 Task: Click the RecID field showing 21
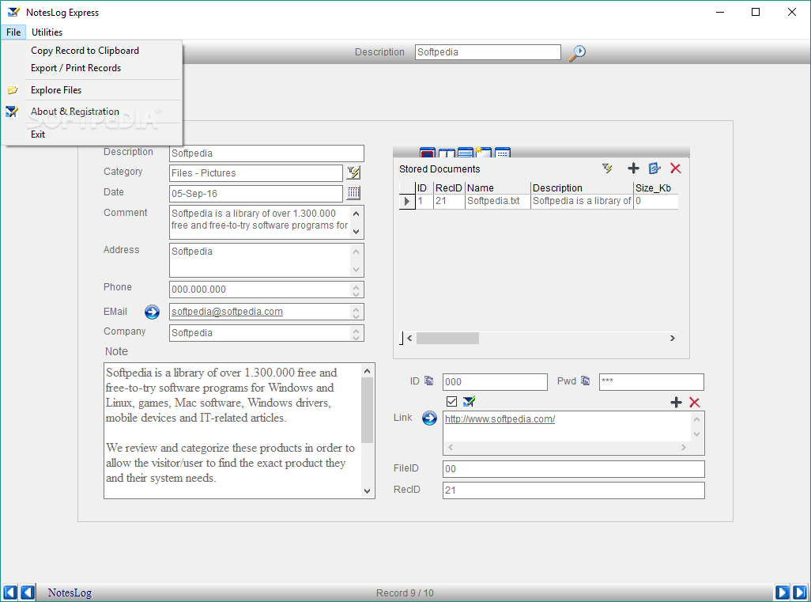pos(574,490)
